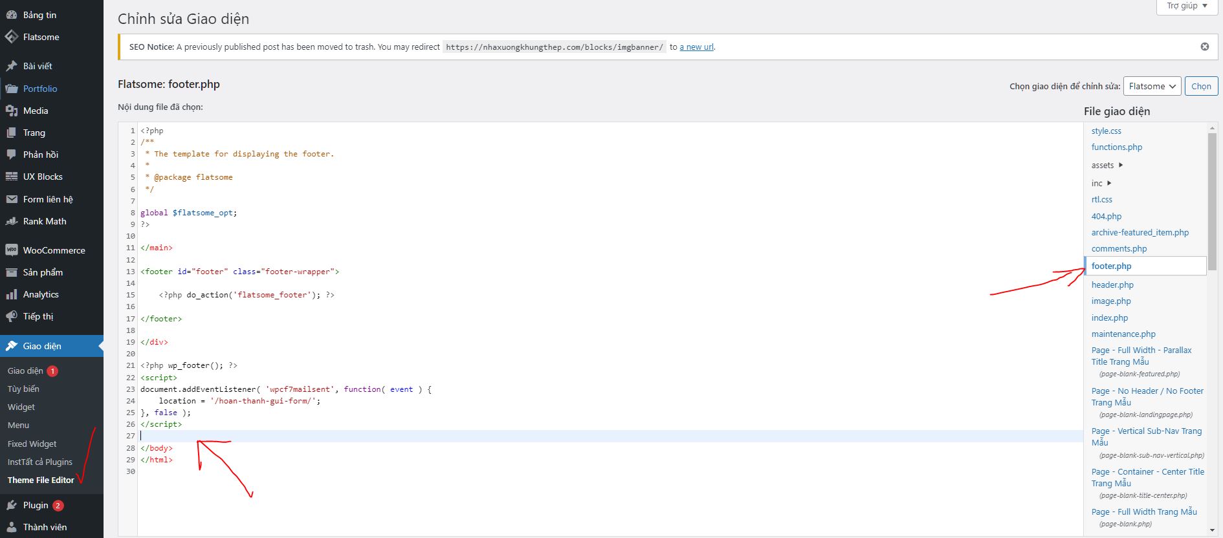This screenshot has width=1223, height=538.
Task: Click the file list scrollbar thumb
Action: pos(1212,202)
